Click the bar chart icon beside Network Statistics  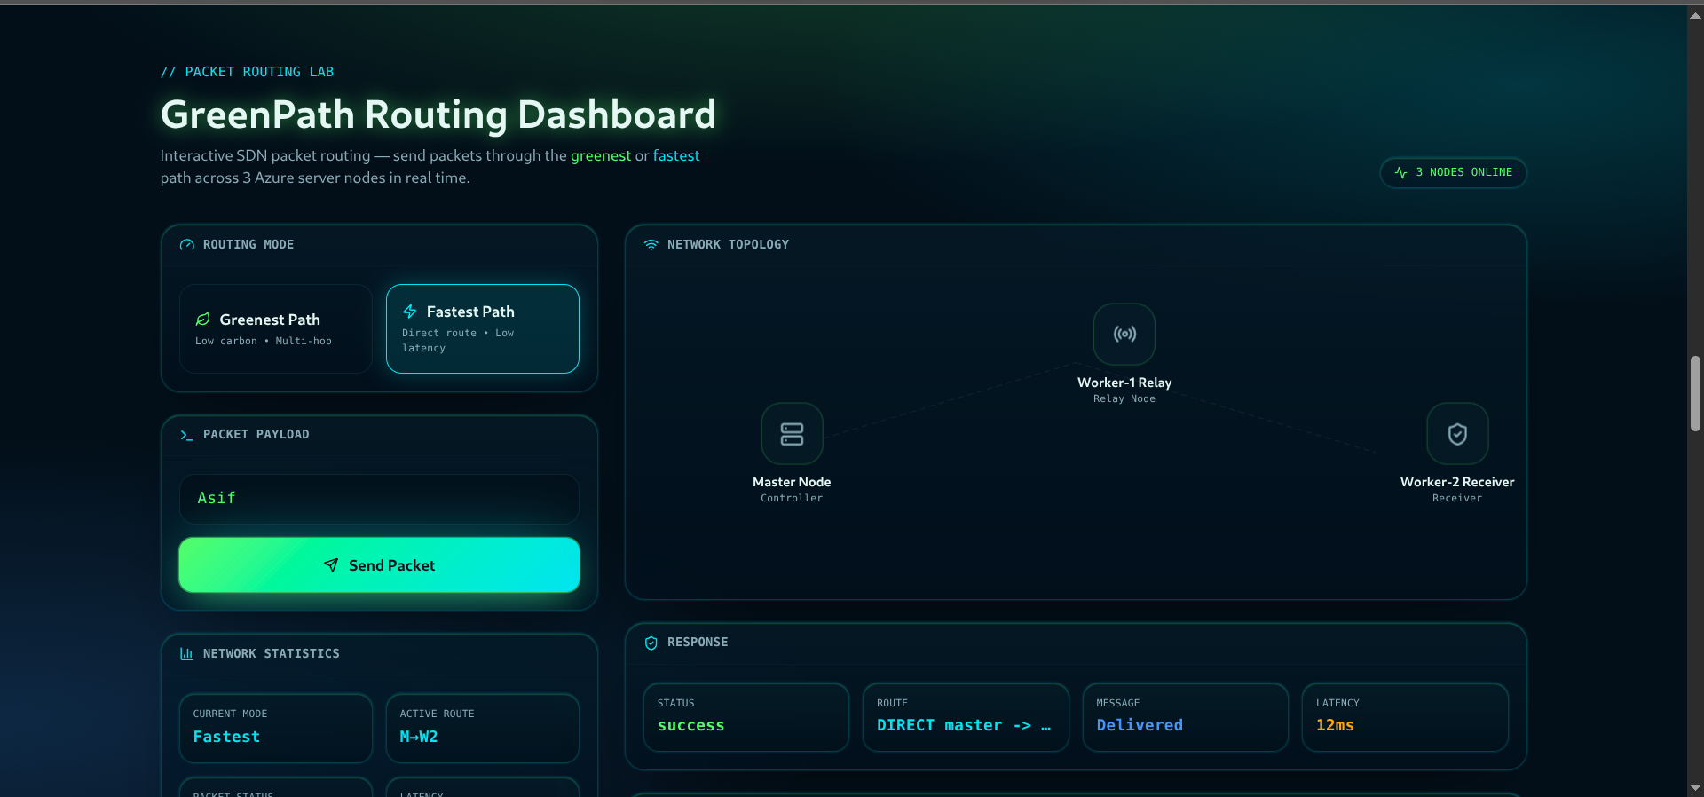(x=186, y=654)
